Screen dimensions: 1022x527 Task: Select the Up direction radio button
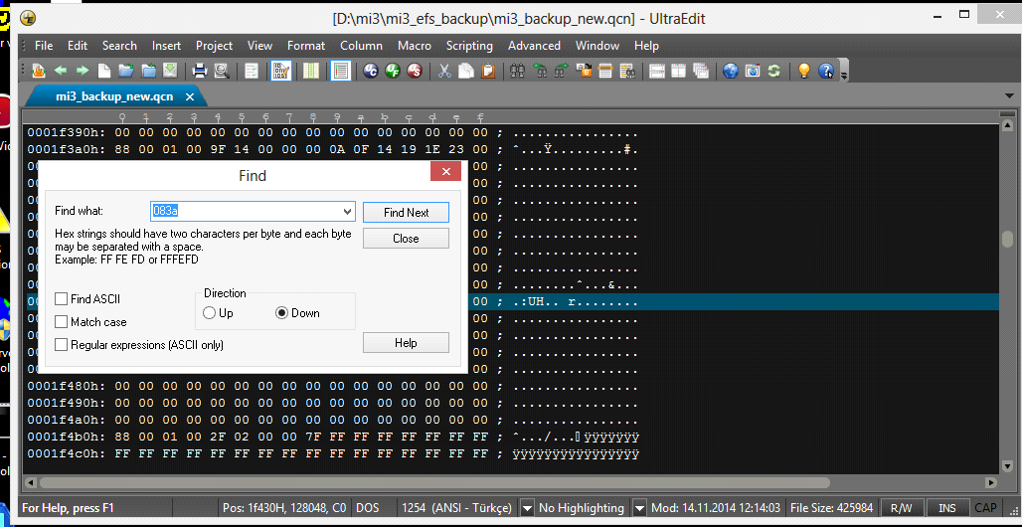coord(210,313)
